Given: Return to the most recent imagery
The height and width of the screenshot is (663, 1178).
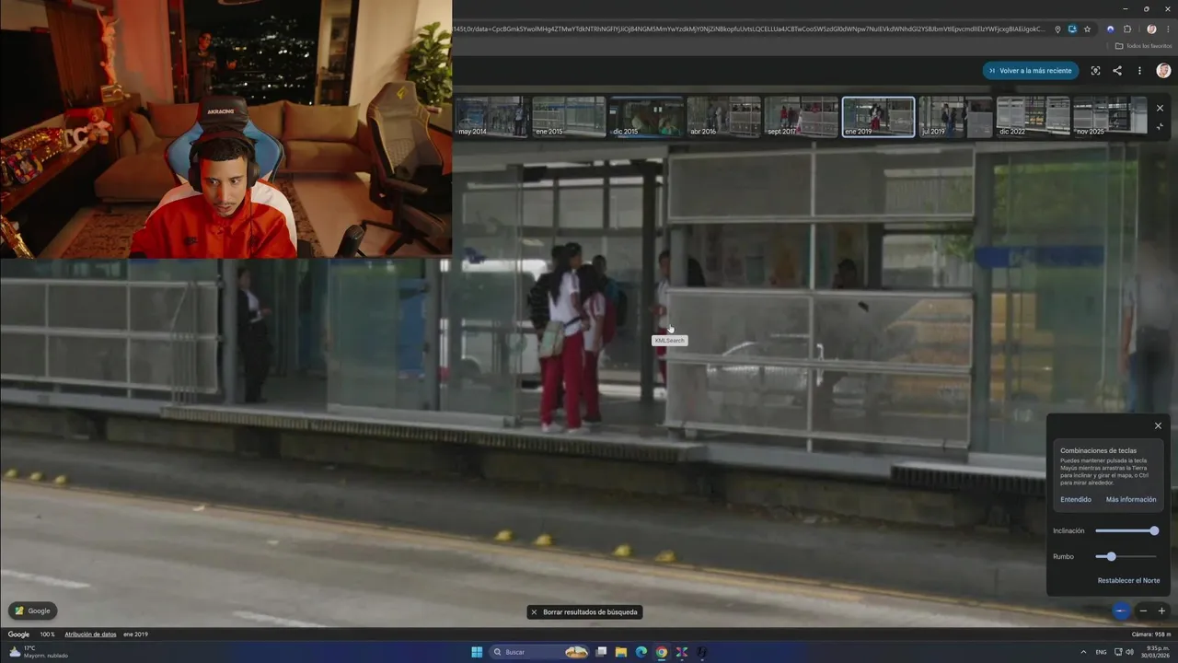Looking at the screenshot, I should click(1031, 71).
